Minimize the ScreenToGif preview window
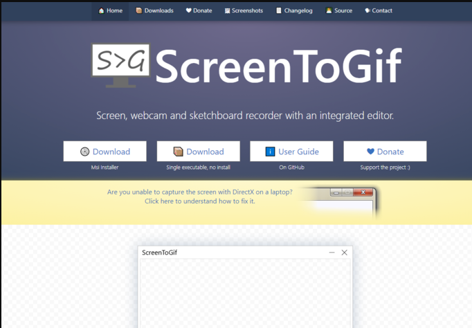Image resolution: width=472 pixels, height=328 pixels. (x=332, y=253)
